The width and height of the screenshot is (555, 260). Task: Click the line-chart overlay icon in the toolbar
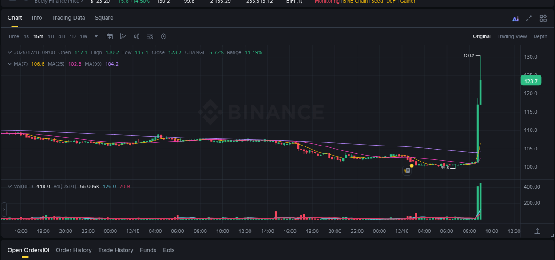(123, 36)
